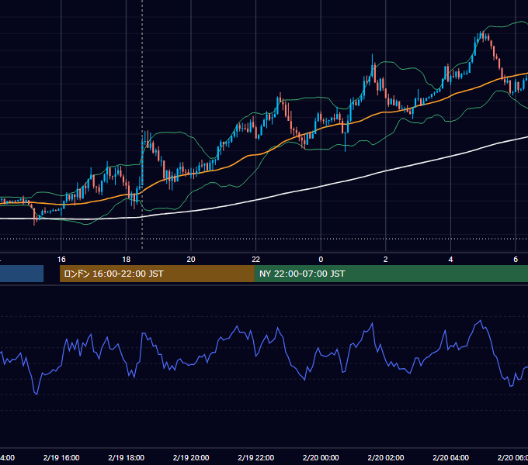Click the hour 0 axis tick label
Screen dimensions: 528x465
click(x=321, y=260)
